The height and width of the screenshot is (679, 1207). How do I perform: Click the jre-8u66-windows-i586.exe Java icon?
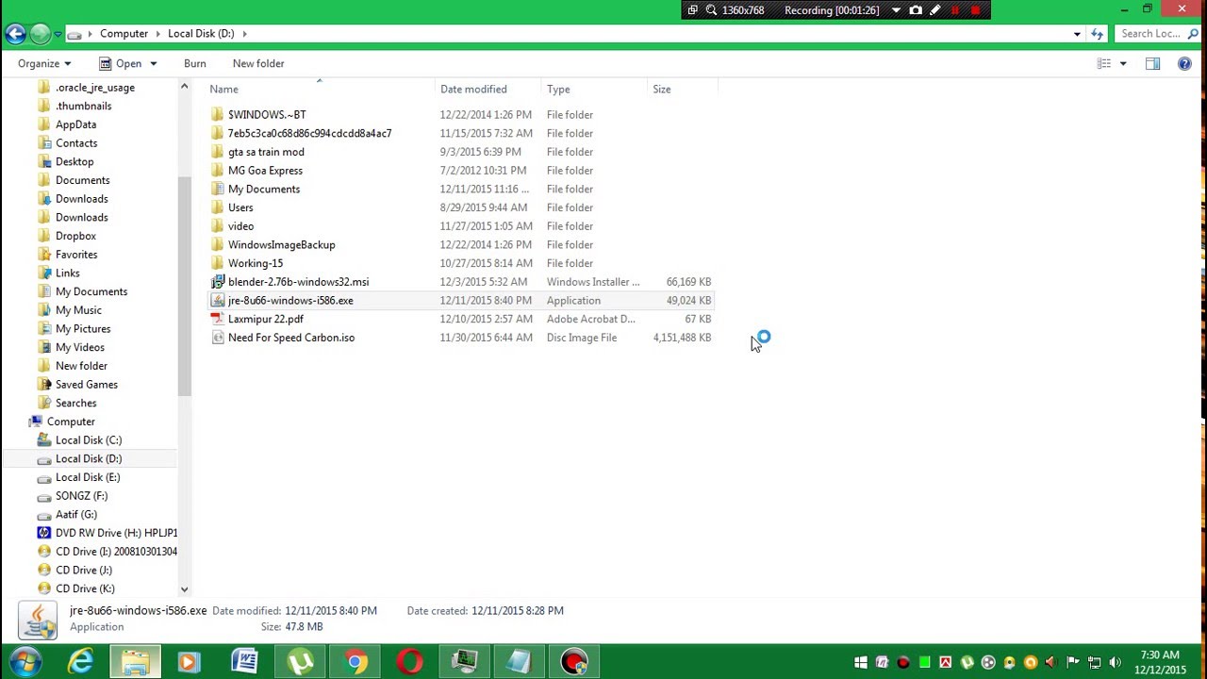218,301
